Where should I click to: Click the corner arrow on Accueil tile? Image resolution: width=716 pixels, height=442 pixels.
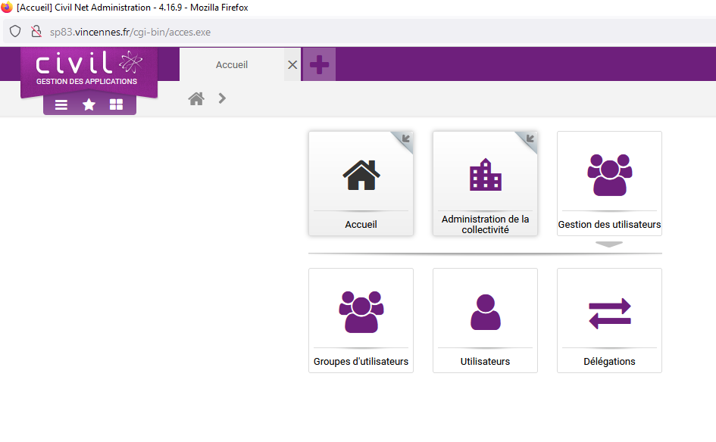coord(405,139)
